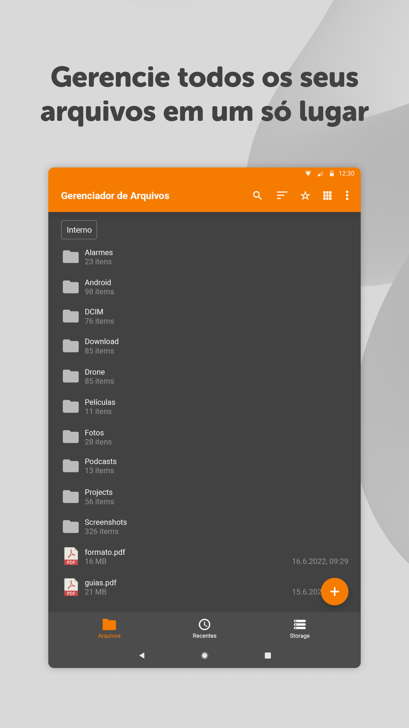Open the Screenshots folder

click(x=204, y=527)
